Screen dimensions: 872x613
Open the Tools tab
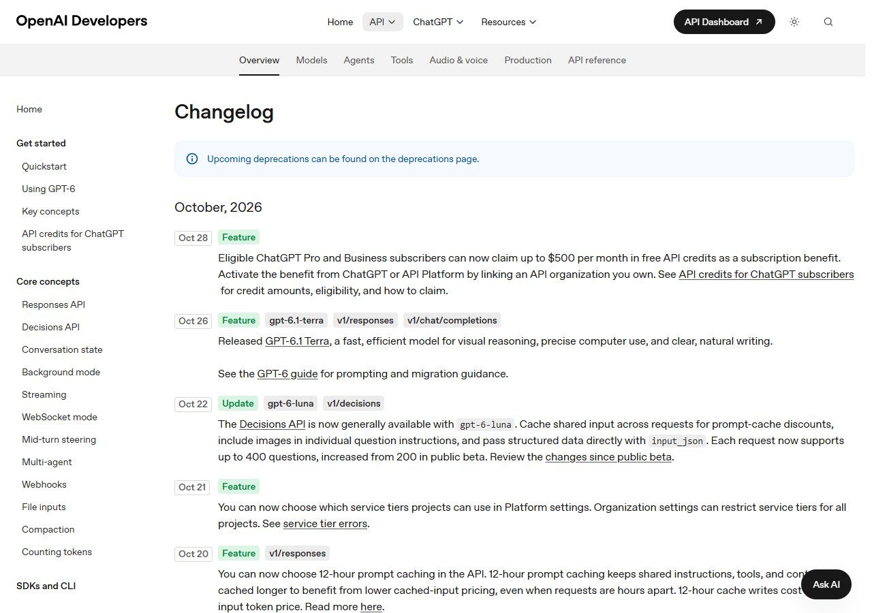[402, 60]
